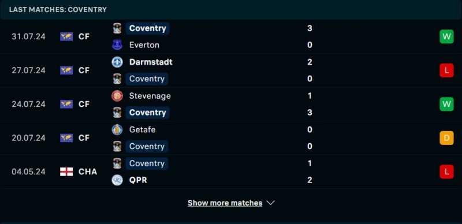Click the England flag icon beside CHA

pos(66,172)
